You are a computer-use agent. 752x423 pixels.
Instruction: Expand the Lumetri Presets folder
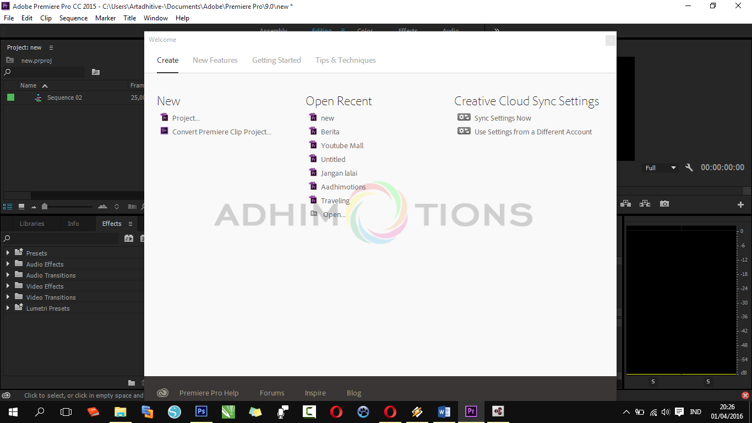click(8, 308)
